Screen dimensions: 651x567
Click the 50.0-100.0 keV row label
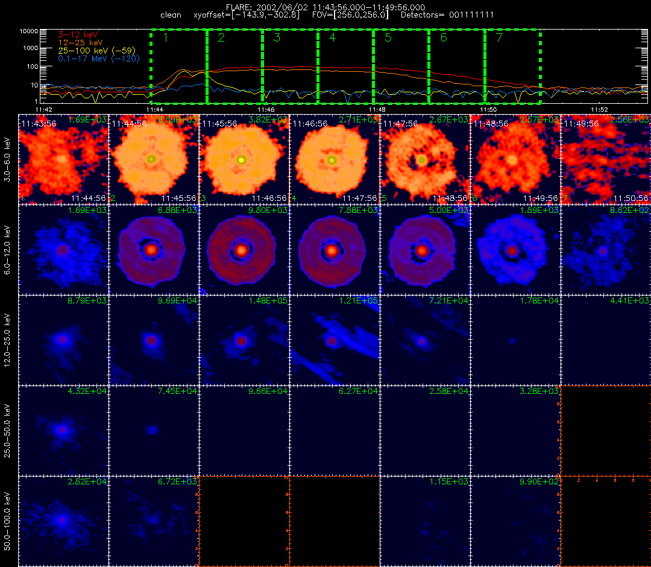7,521
